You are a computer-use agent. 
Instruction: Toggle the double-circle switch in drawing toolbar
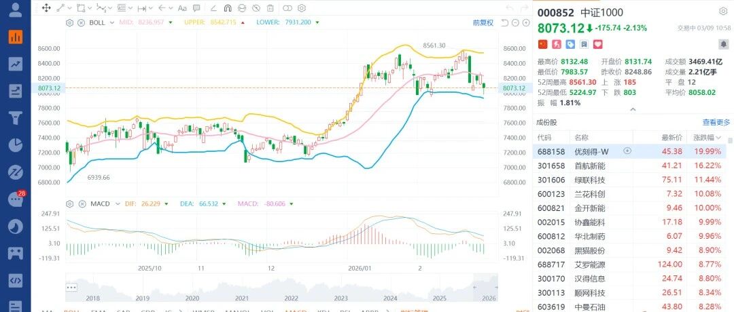pos(287,8)
